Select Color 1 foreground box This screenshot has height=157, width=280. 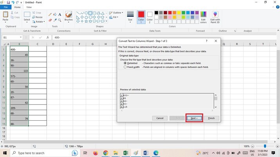coord(141,17)
